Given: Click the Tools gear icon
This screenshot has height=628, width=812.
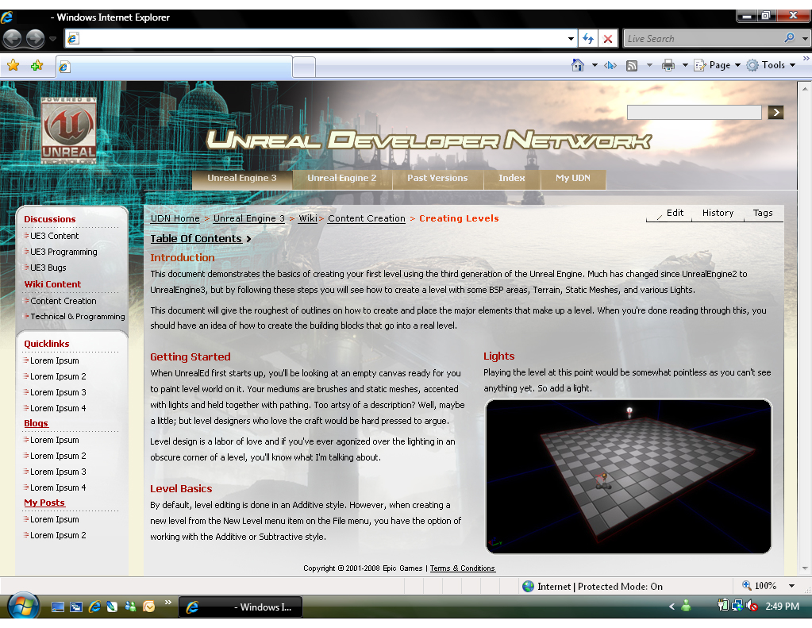Looking at the screenshot, I should pos(752,65).
